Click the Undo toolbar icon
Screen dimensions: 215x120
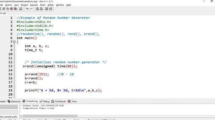tap(27, 9)
